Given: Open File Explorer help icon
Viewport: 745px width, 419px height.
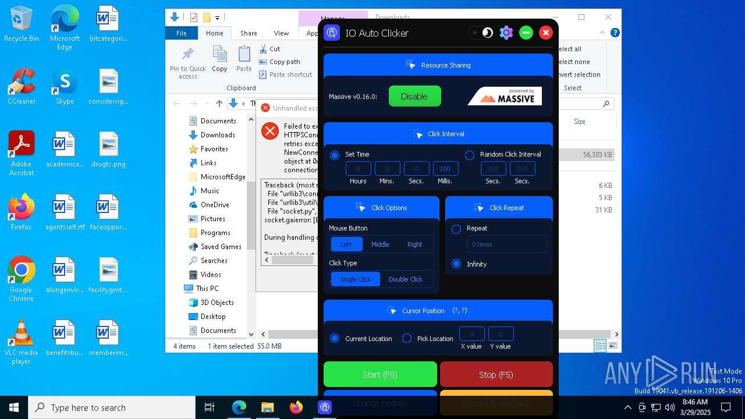Looking at the screenshot, I should pos(615,33).
